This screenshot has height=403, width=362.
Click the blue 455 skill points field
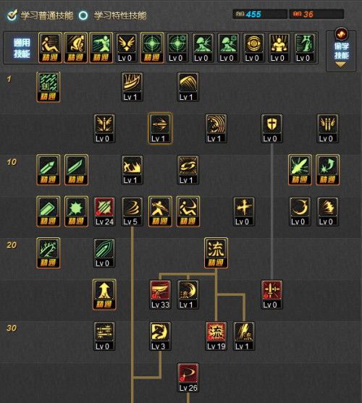click(260, 14)
